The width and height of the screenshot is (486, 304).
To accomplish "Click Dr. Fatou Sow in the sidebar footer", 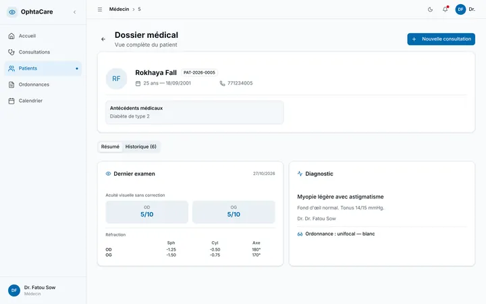I will (x=40, y=288).
